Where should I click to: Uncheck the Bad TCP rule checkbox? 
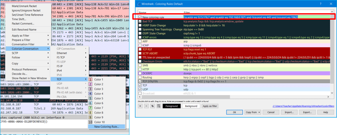pos(140,21)
